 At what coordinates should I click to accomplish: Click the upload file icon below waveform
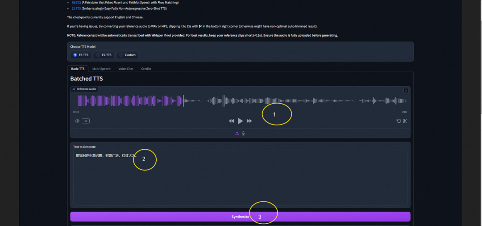point(237,134)
